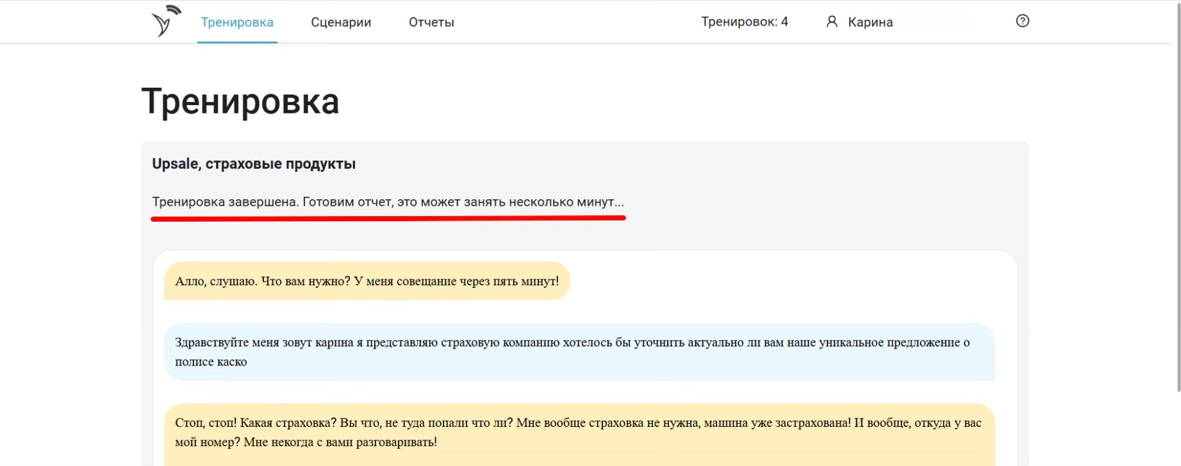Click the yellow message starting with Стоп, стоп

pos(579,432)
